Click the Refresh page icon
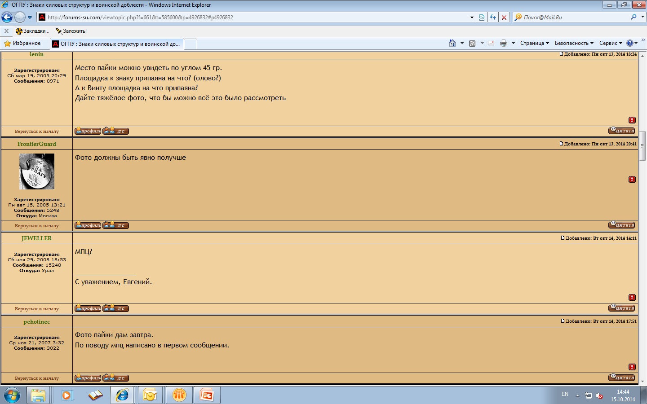Image resolution: width=647 pixels, height=404 pixels. coord(493,18)
